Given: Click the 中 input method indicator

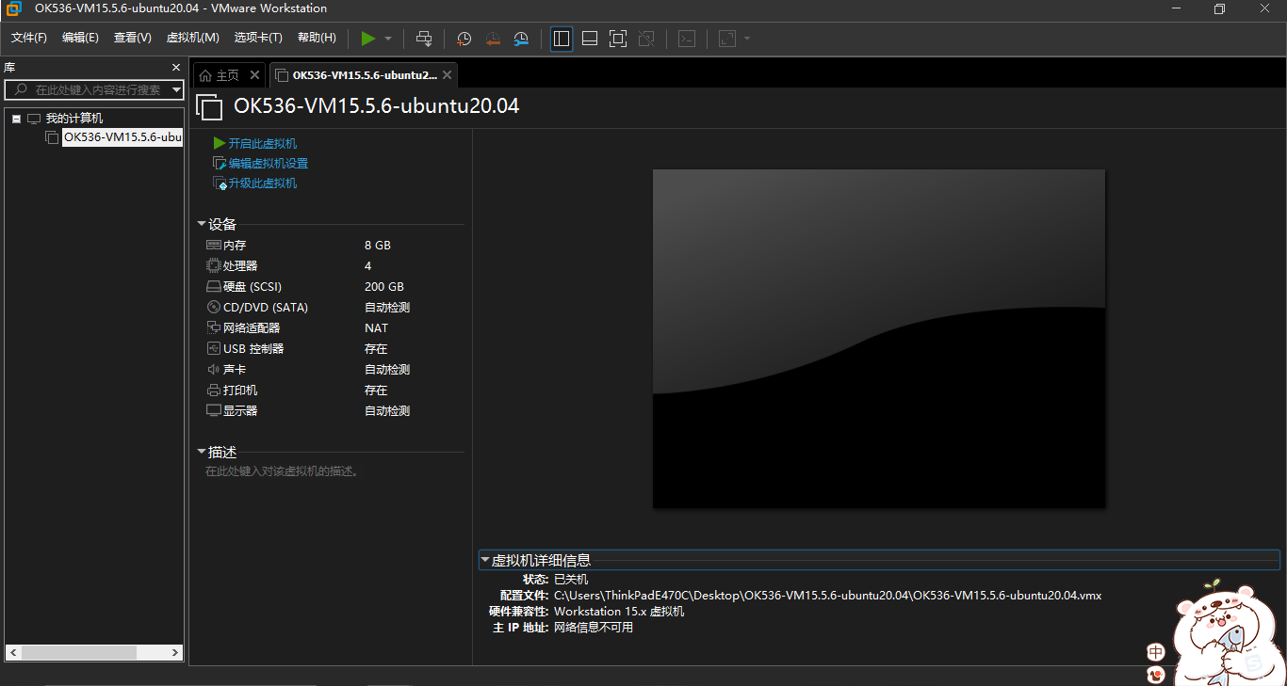Looking at the screenshot, I should pyautogui.click(x=1156, y=652).
